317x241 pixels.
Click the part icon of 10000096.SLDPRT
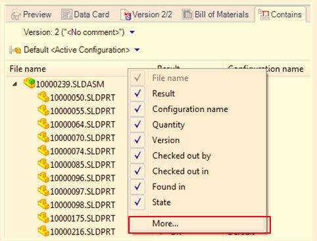coord(43,177)
